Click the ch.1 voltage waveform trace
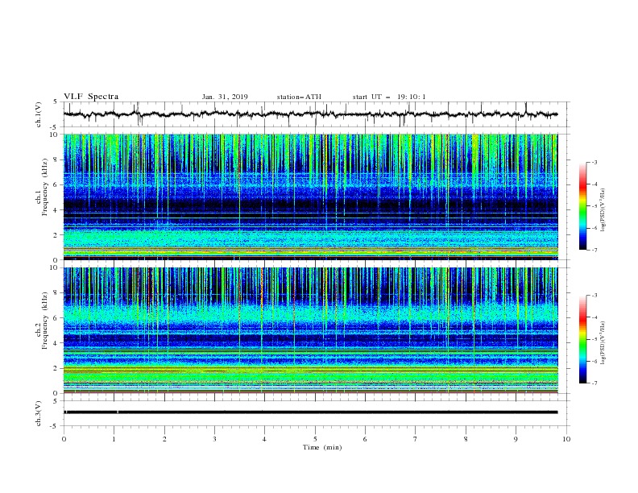The image size is (638, 493). (310, 114)
